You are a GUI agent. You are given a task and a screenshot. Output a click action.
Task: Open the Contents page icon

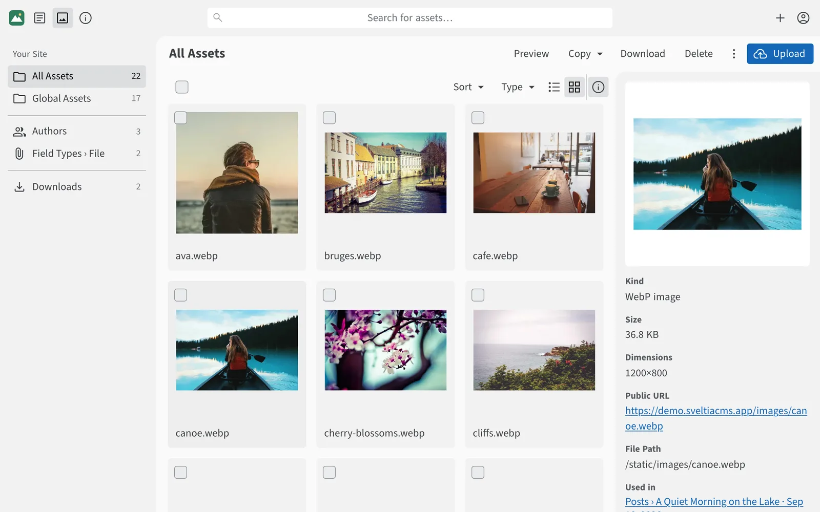click(39, 18)
